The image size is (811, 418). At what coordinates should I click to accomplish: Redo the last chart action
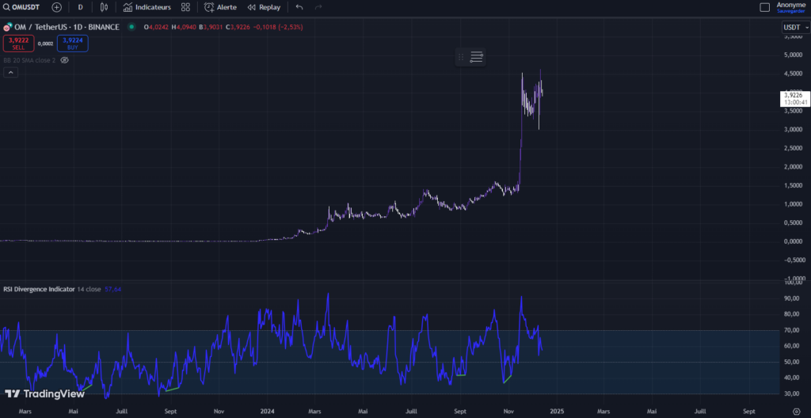(x=318, y=7)
